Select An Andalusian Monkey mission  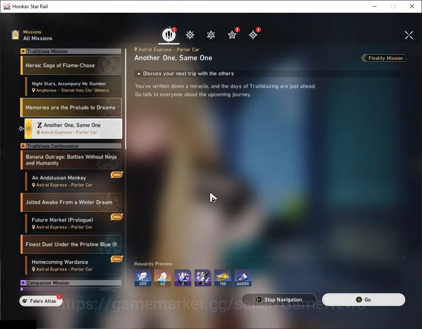73,181
